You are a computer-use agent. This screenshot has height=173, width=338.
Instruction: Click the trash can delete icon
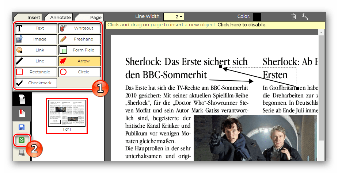click(294, 16)
